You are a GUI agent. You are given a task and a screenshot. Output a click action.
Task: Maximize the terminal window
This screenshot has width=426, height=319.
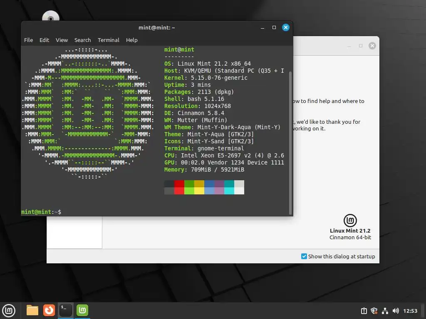click(274, 28)
